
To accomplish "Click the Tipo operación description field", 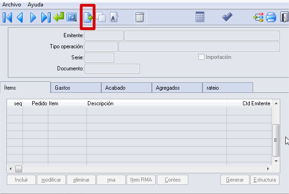I will pos(199,46).
